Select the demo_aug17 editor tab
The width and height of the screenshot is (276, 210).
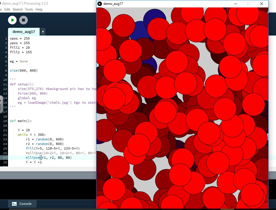tap(24, 32)
